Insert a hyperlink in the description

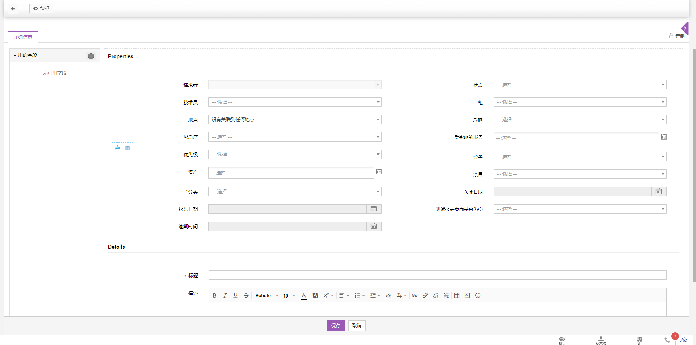425,295
